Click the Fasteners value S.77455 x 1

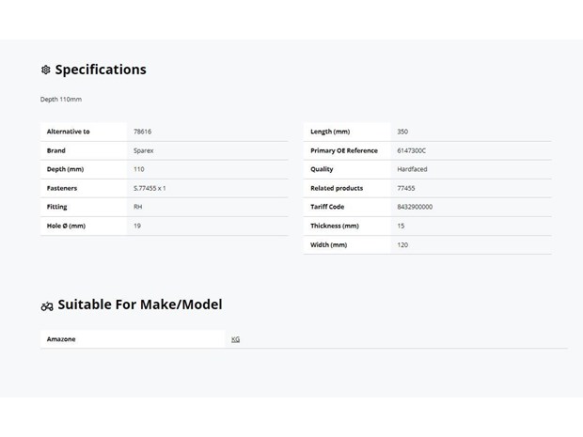pos(150,188)
